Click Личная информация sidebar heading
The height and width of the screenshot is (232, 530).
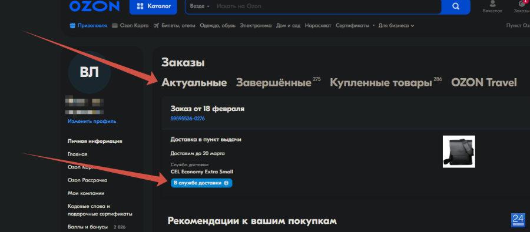pyautogui.click(x=95, y=141)
